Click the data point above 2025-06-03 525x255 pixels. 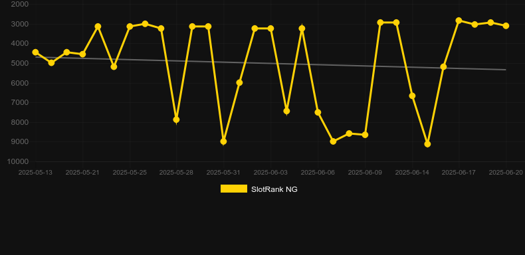270,29
